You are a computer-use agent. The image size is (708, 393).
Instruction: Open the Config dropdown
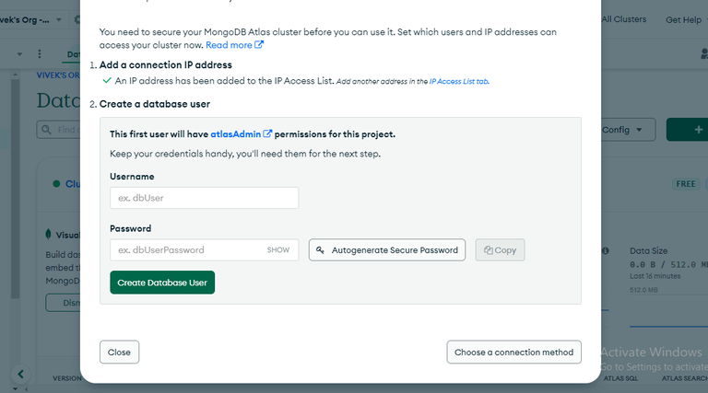click(x=627, y=130)
